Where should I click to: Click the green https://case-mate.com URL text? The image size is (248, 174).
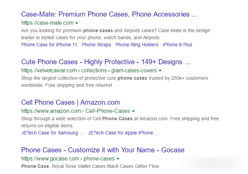pyautogui.click(x=47, y=23)
